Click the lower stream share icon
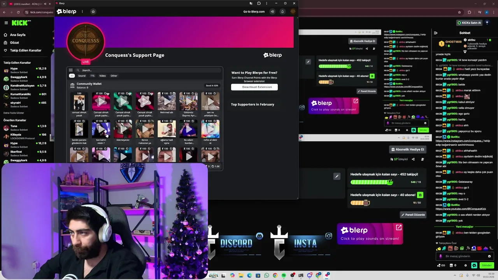This screenshot has height=280, width=498. 413,159
